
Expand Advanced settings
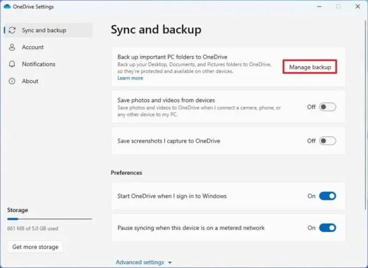(x=144, y=262)
